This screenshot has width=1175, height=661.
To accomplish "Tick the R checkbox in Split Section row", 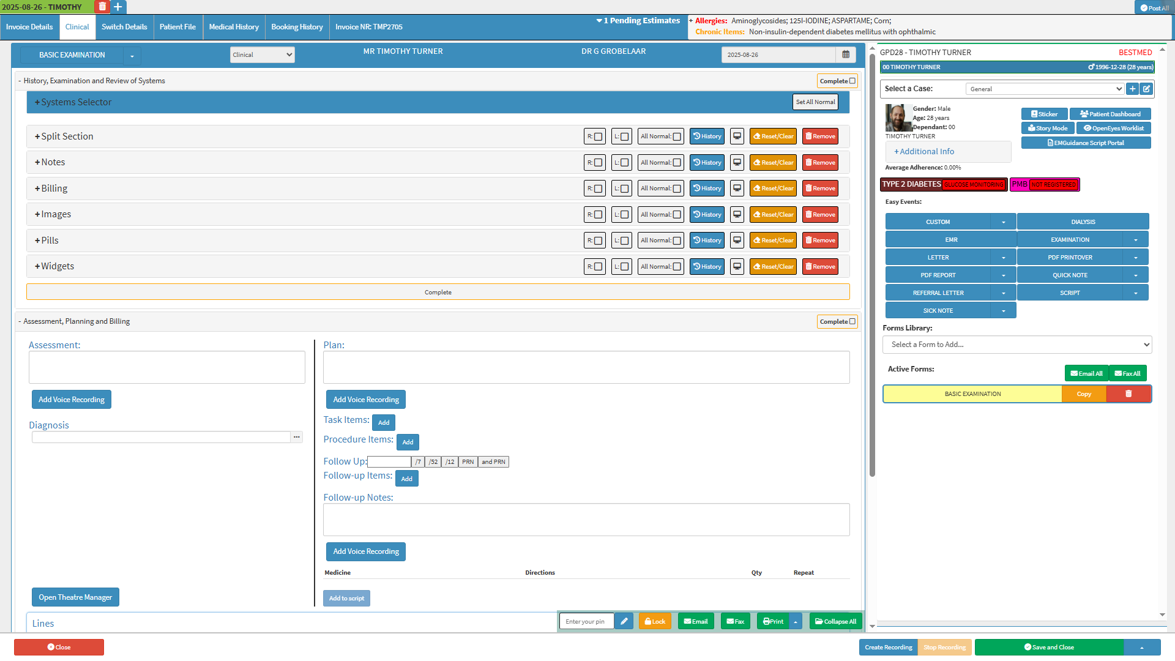I will (599, 137).
